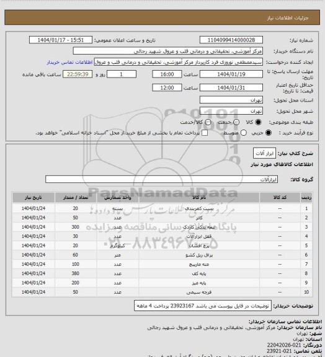Click quantity 300 in row 3
Image resolution: width=325 pixels, height=357 pixels.
pyautogui.click(x=76, y=227)
